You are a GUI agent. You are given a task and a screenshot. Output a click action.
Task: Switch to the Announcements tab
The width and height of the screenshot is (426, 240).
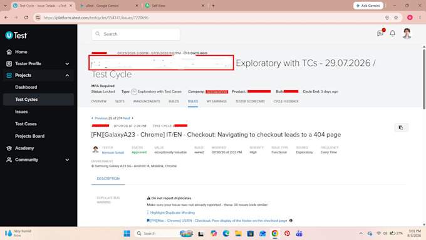coord(147,102)
